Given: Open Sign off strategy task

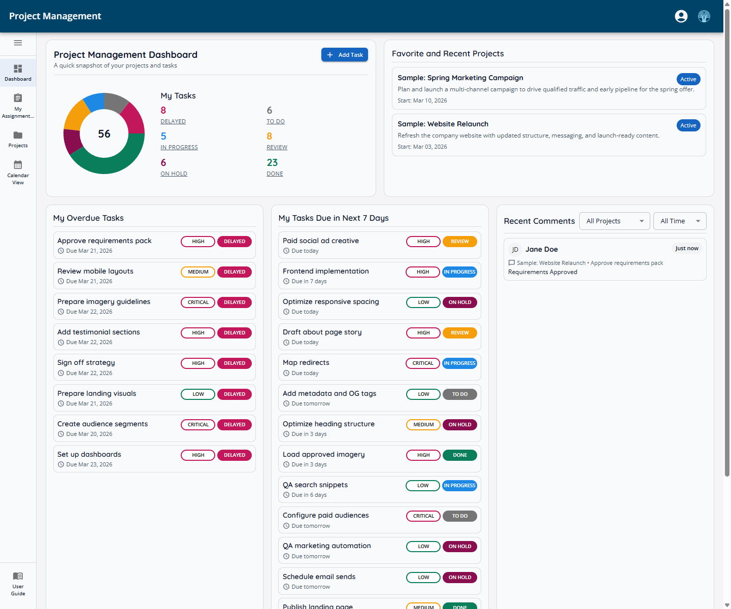Looking at the screenshot, I should pos(154,367).
